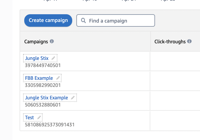Open the Jungle Stix campaign link
The height and width of the screenshot is (140, 200).
click(x=37, y=58)
